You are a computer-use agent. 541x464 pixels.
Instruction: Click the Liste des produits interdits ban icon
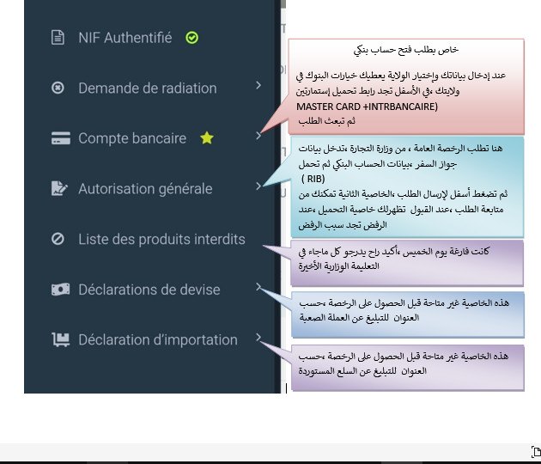tap(58, 239)
